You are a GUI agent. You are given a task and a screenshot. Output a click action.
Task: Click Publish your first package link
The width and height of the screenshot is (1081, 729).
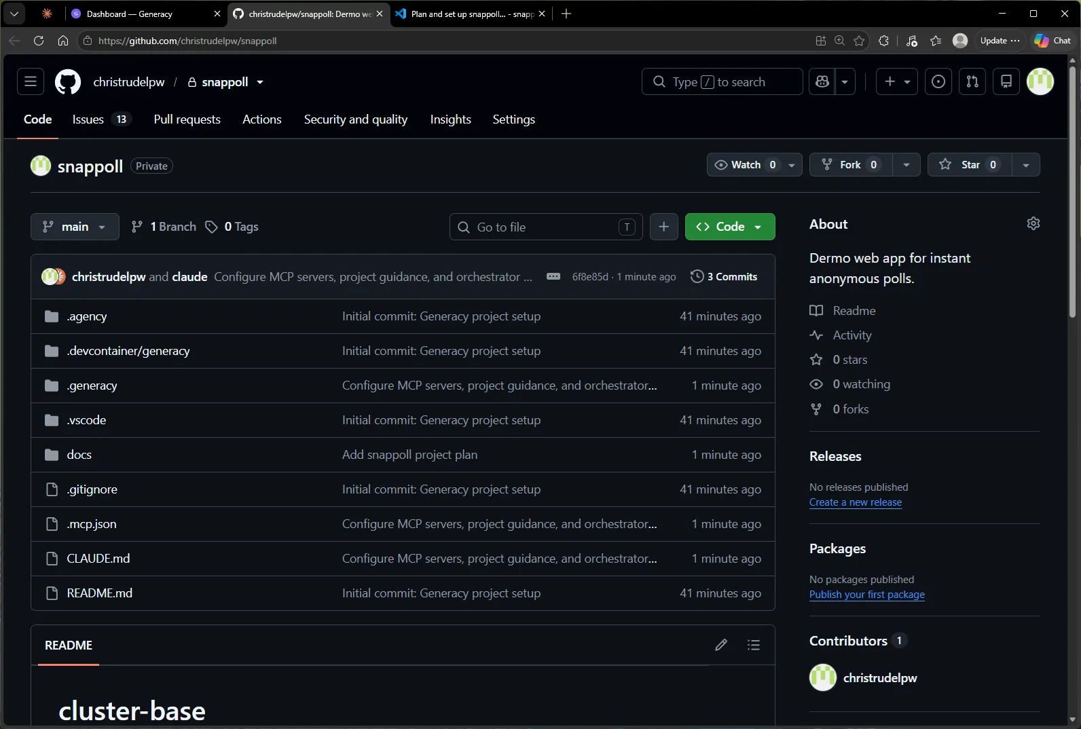tap(867, 595)
